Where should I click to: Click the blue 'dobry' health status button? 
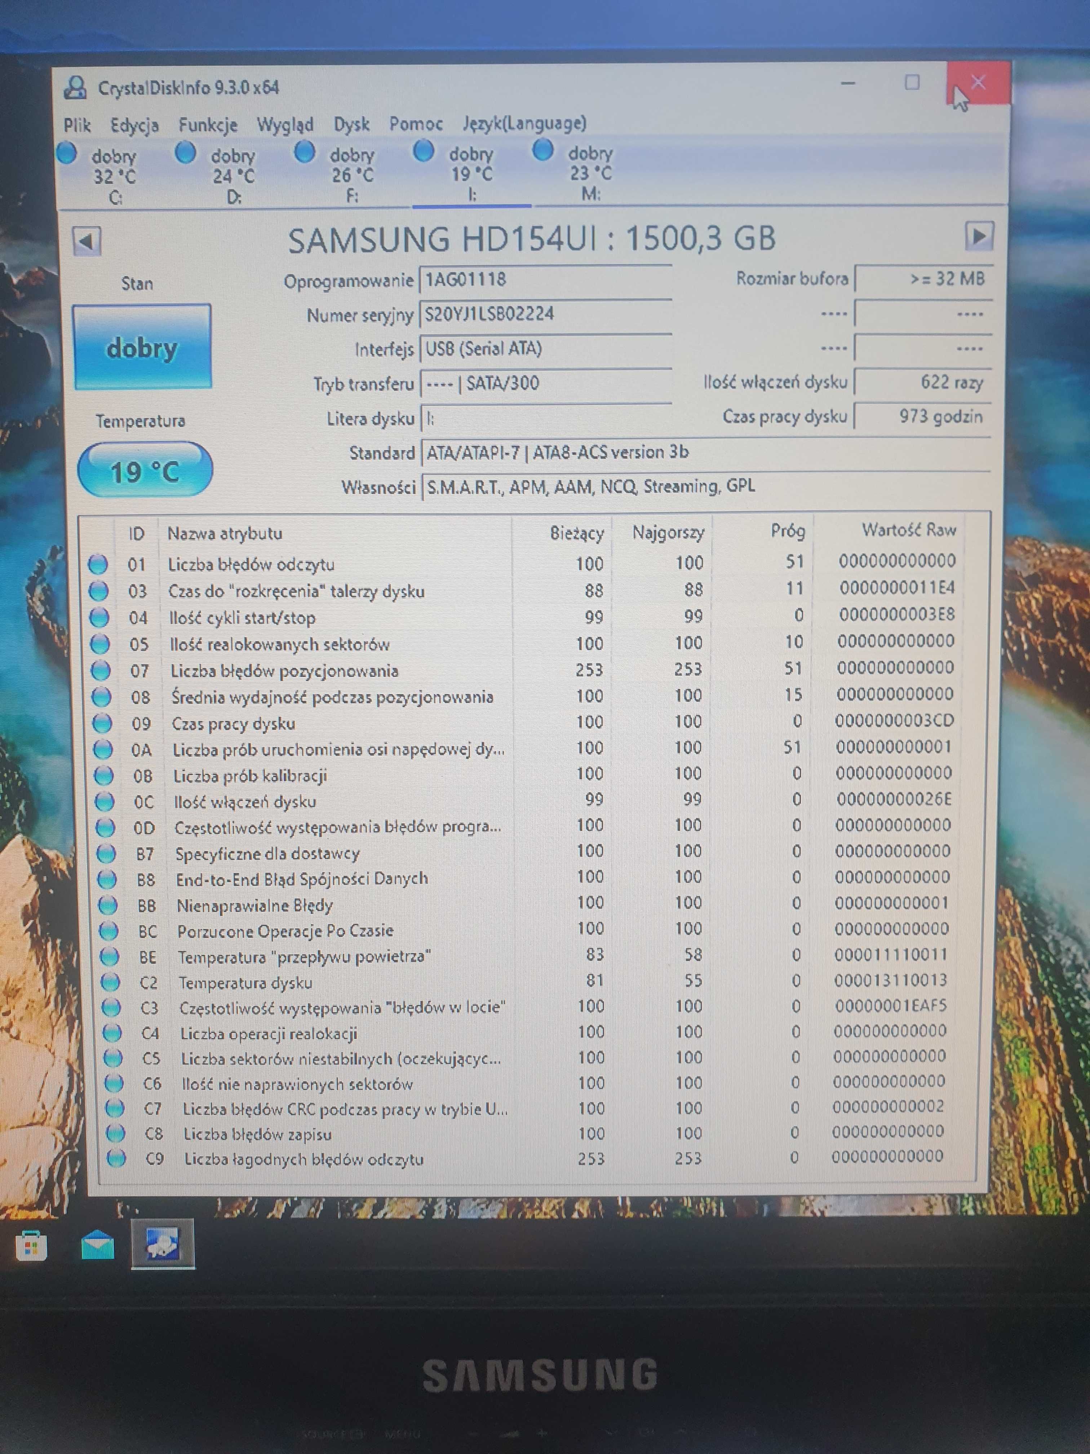click(142, 347)
